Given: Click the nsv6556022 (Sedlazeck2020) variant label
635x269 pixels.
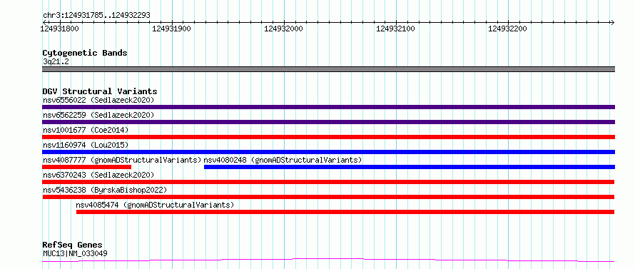Looking at the screenshot, I should click(x=98, y=100).
